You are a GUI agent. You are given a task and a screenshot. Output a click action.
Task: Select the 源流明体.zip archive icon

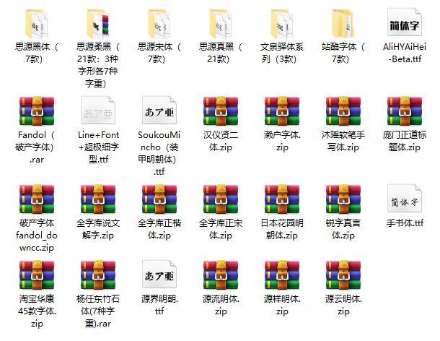click(221, 275)
